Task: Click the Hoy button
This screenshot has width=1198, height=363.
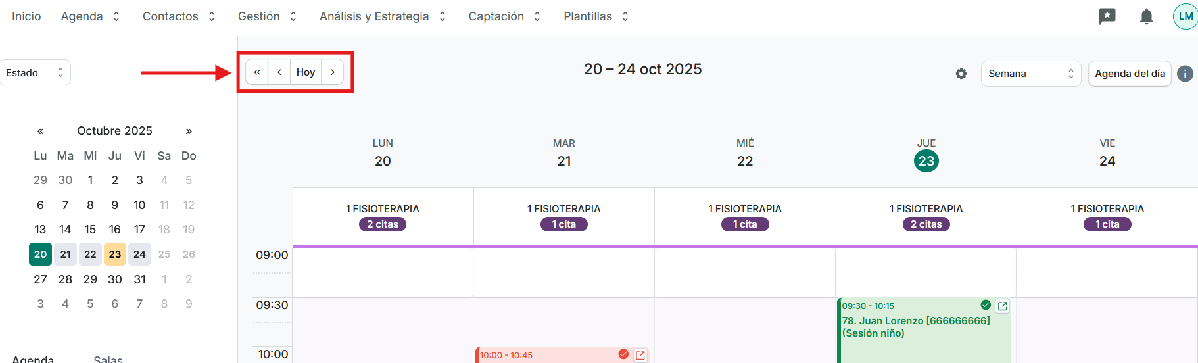Action: coord(306,72)
